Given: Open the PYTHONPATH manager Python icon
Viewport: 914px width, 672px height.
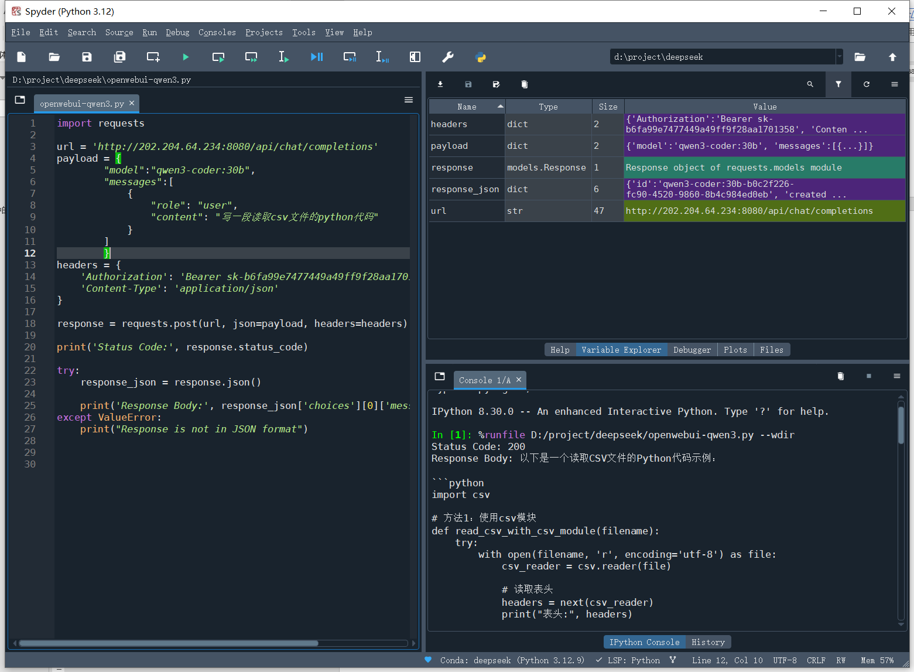Looking at the screenshot, I should [x=481, y=57].
